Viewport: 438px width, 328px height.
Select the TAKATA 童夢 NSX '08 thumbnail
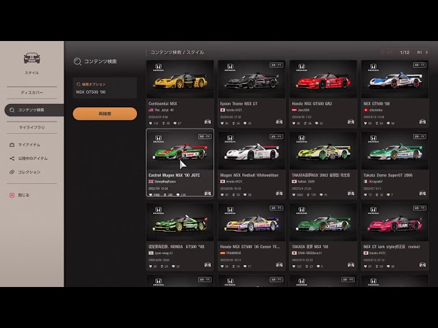pos(323,222)
